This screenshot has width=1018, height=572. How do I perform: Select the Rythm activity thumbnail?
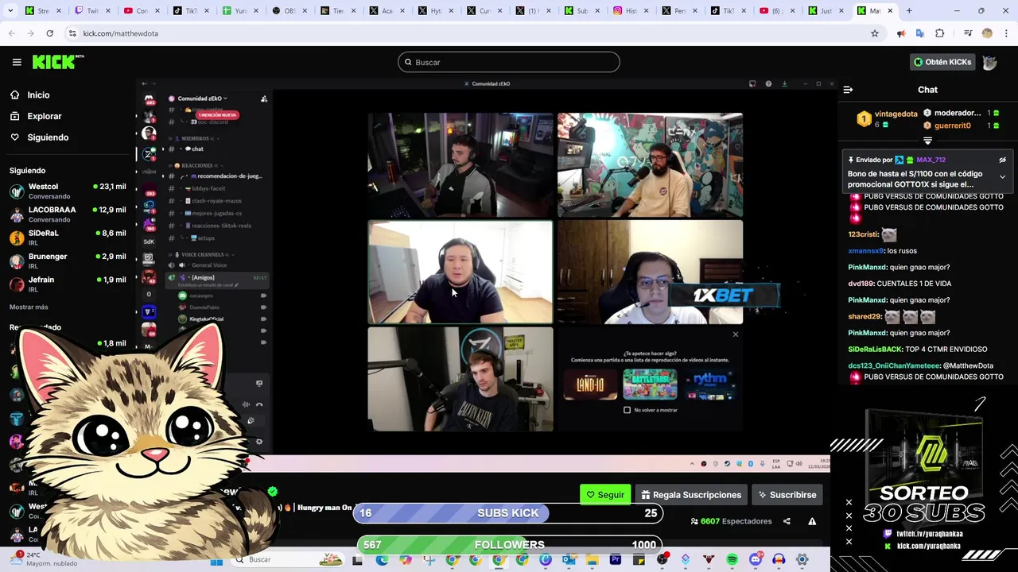click(x=709, y=385)
